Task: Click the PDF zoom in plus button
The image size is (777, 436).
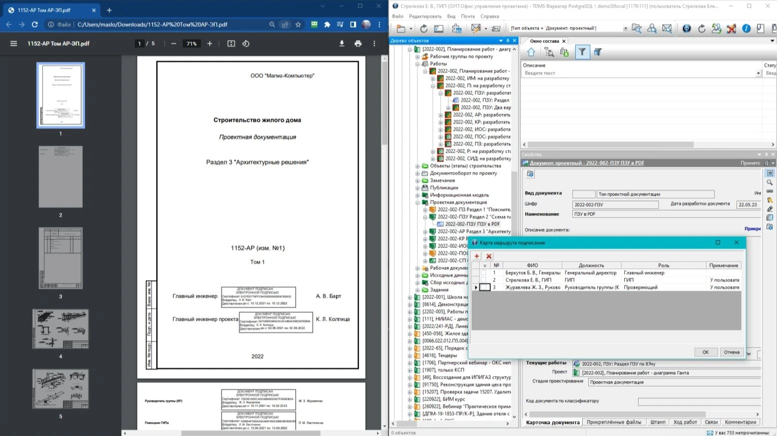Action: pyautogui.click(x=210, y=43)
